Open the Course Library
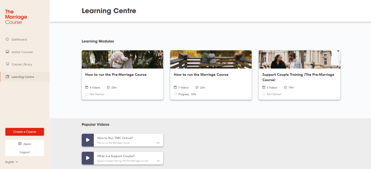Screen dimensions: 371x169 point(25,64)
